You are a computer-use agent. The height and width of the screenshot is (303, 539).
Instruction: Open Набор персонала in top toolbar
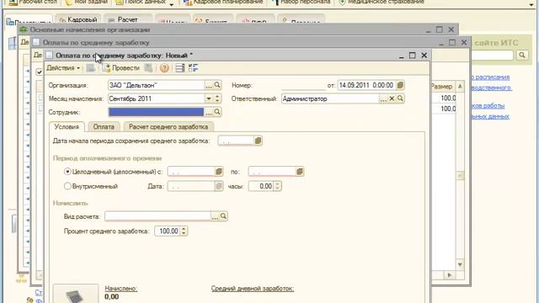pyautogui.click(x=301, y=3)
